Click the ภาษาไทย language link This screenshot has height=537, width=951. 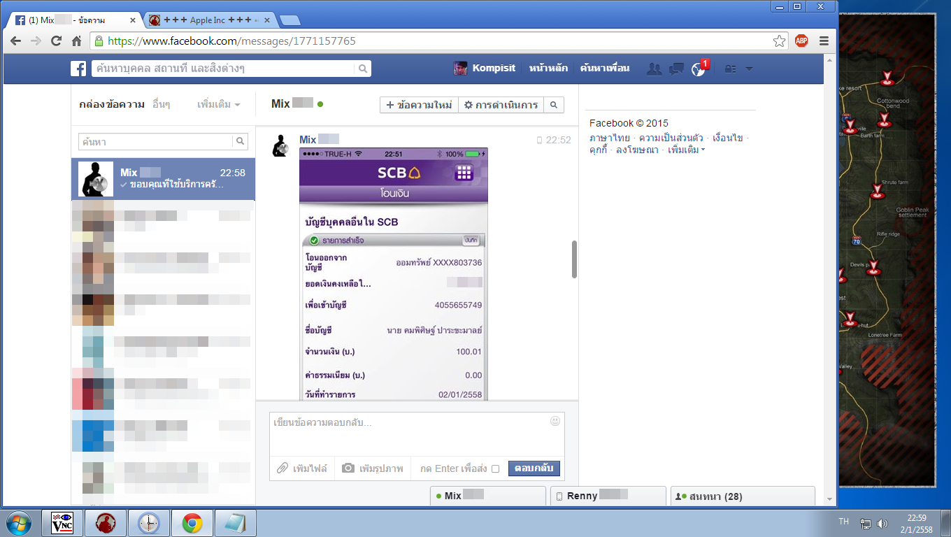(x=610, y=138)
